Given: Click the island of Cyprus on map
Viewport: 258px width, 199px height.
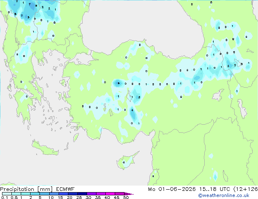Looking at the screenshot, I should pyautogui.click(x=127, y=161).
